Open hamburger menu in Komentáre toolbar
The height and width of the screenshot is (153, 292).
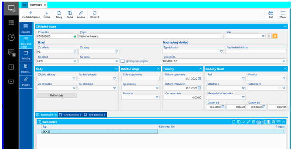point(278,122)
